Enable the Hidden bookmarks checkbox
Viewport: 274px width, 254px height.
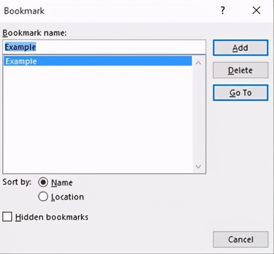tap(7, 217)
